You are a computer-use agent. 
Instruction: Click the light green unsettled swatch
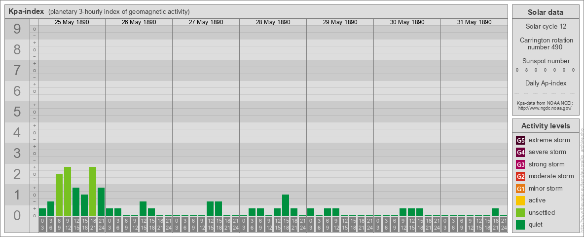[x=520, y=213]
